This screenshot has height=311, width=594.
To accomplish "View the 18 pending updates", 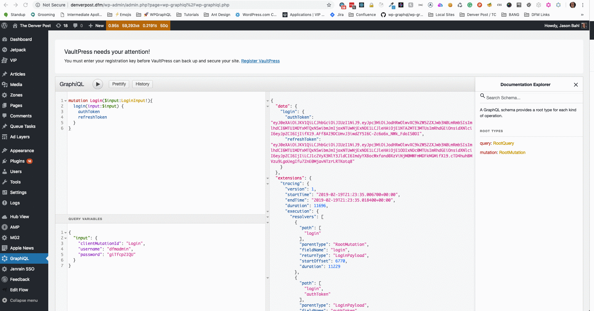I will coord(62,26).
